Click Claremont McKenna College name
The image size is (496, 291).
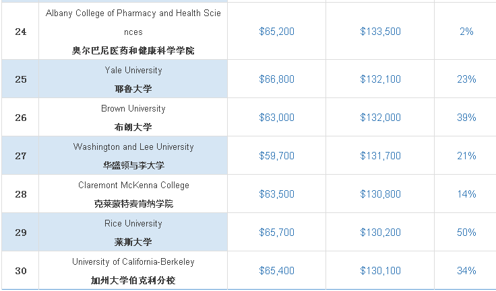[x=133, y=185]
